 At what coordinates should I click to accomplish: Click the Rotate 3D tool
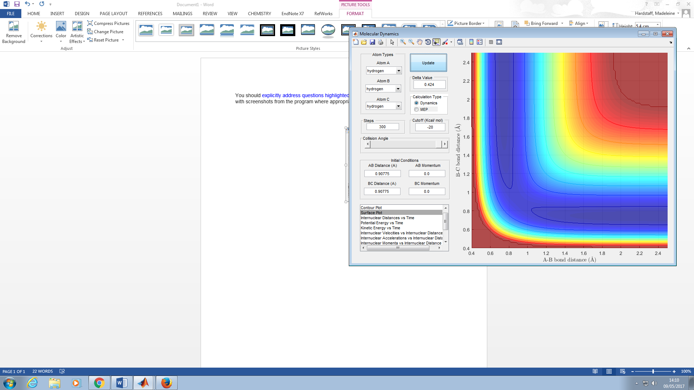pos(428,42)
